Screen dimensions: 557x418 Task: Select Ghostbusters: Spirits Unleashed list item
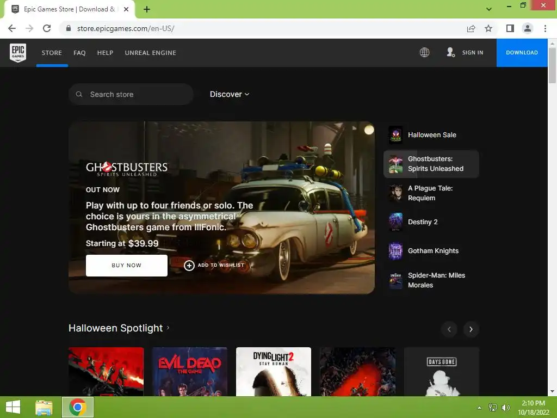[431, 164]
